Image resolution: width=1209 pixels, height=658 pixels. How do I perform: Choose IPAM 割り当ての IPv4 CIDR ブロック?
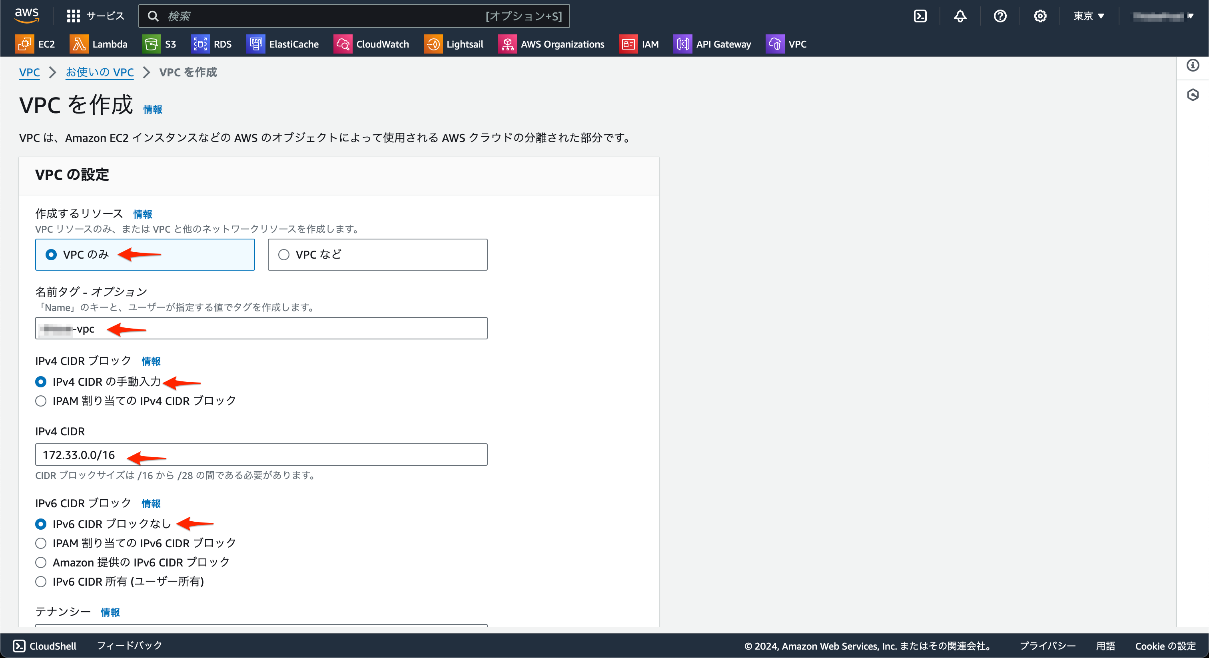pyautogui.click(x=41, y=401)
